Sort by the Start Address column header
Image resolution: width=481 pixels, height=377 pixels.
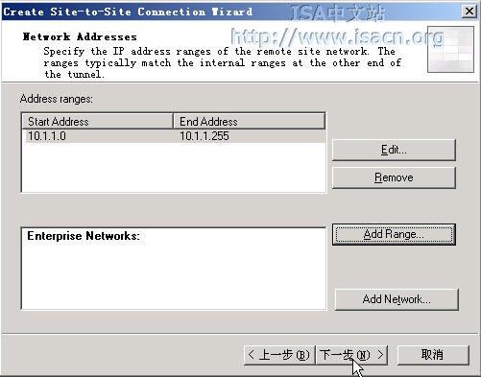point(97,121)
